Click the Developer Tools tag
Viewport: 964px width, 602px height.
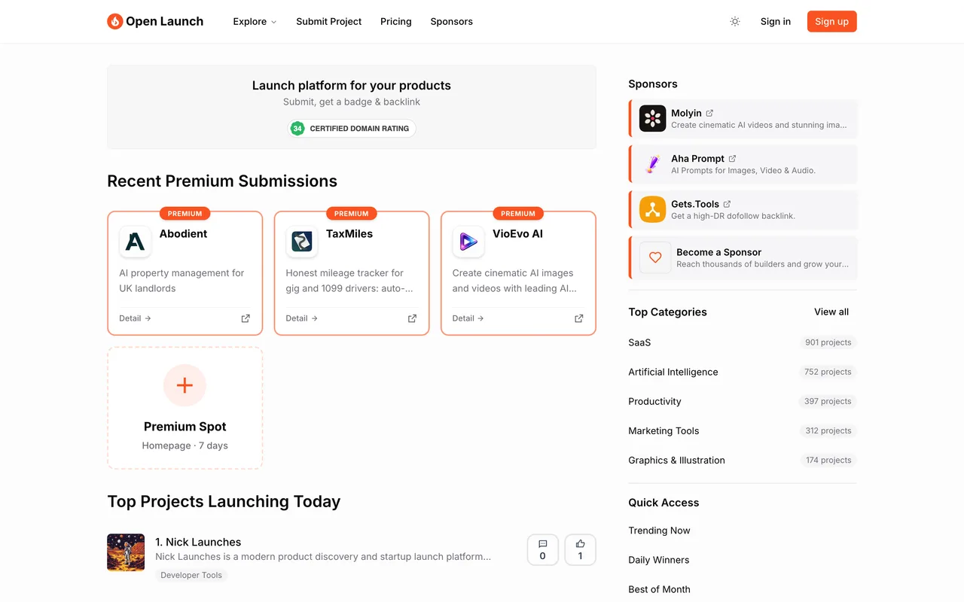(x=191, y=575)
